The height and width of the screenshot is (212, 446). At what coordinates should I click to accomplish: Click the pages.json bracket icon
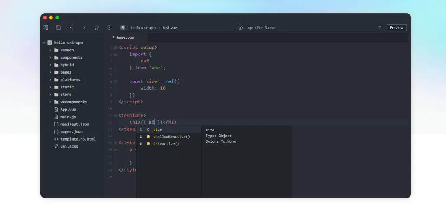pos(56,131)
